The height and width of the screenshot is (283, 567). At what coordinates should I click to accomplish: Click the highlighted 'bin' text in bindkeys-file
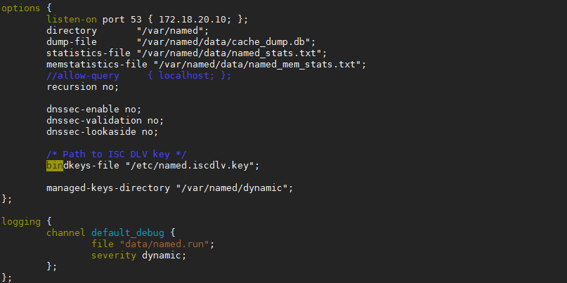coord(55,166)
